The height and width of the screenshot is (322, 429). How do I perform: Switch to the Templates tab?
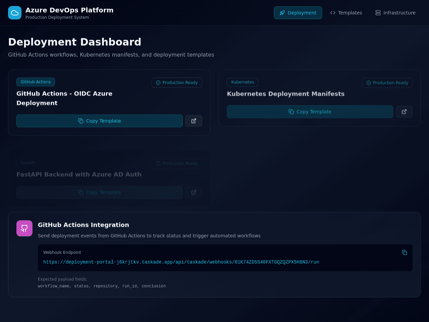click(x=346, y=13)
